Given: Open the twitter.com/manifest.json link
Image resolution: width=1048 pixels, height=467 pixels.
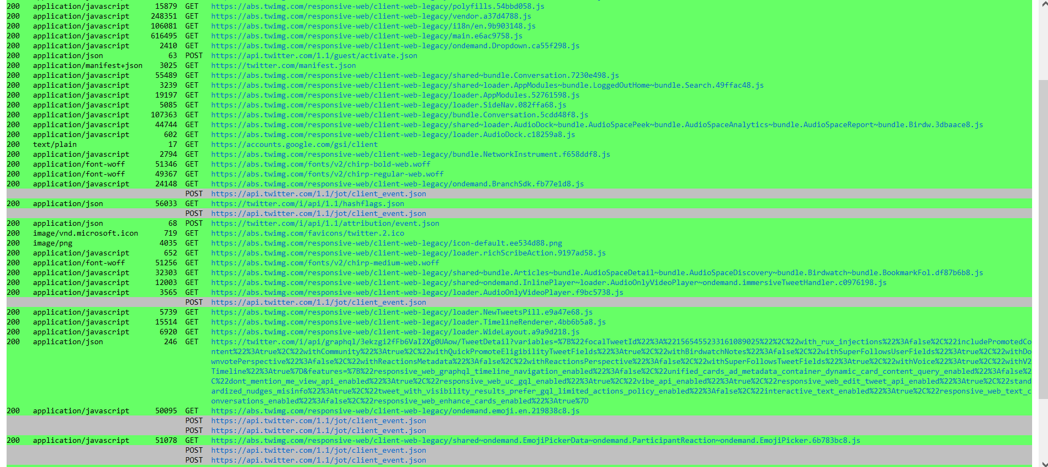Looking at the screenshot, I should (x=284, y=65).
